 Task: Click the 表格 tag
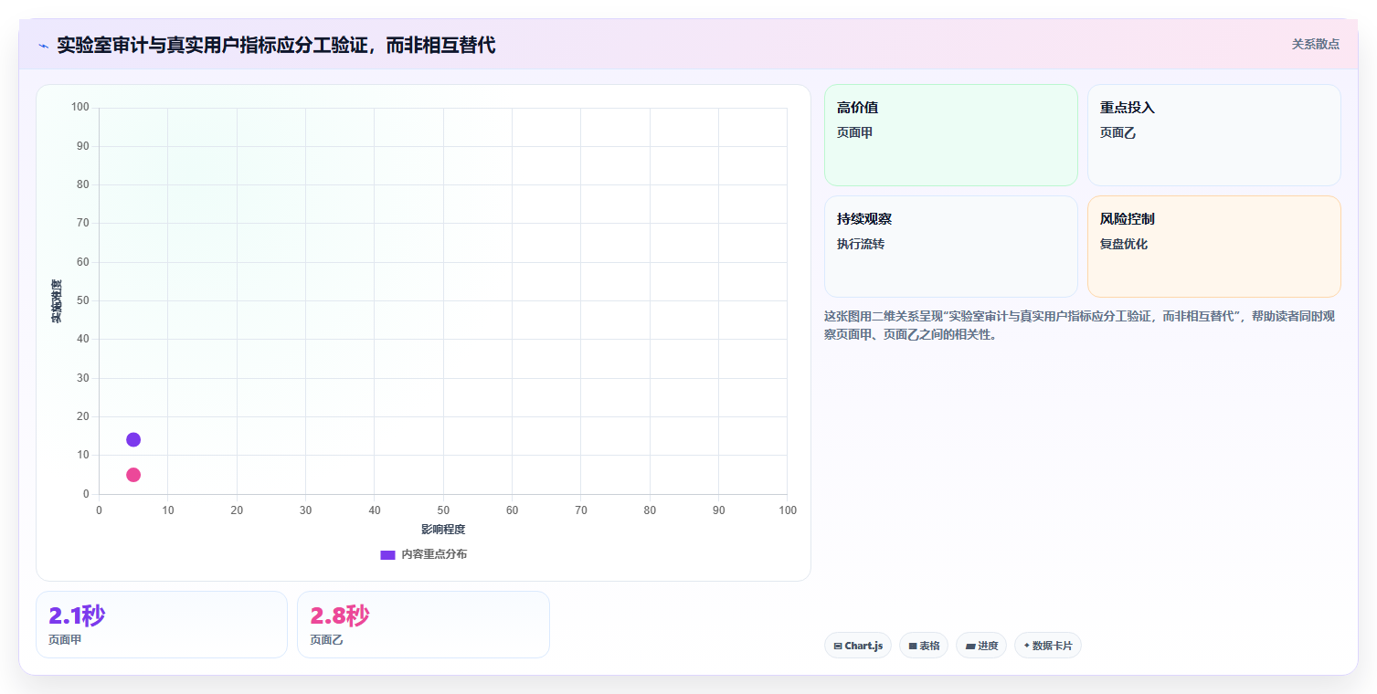[924, 646]
